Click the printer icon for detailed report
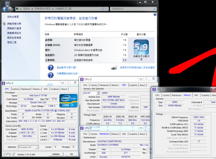Viewport: 216px width, 159px height. [x=114, y=68]
